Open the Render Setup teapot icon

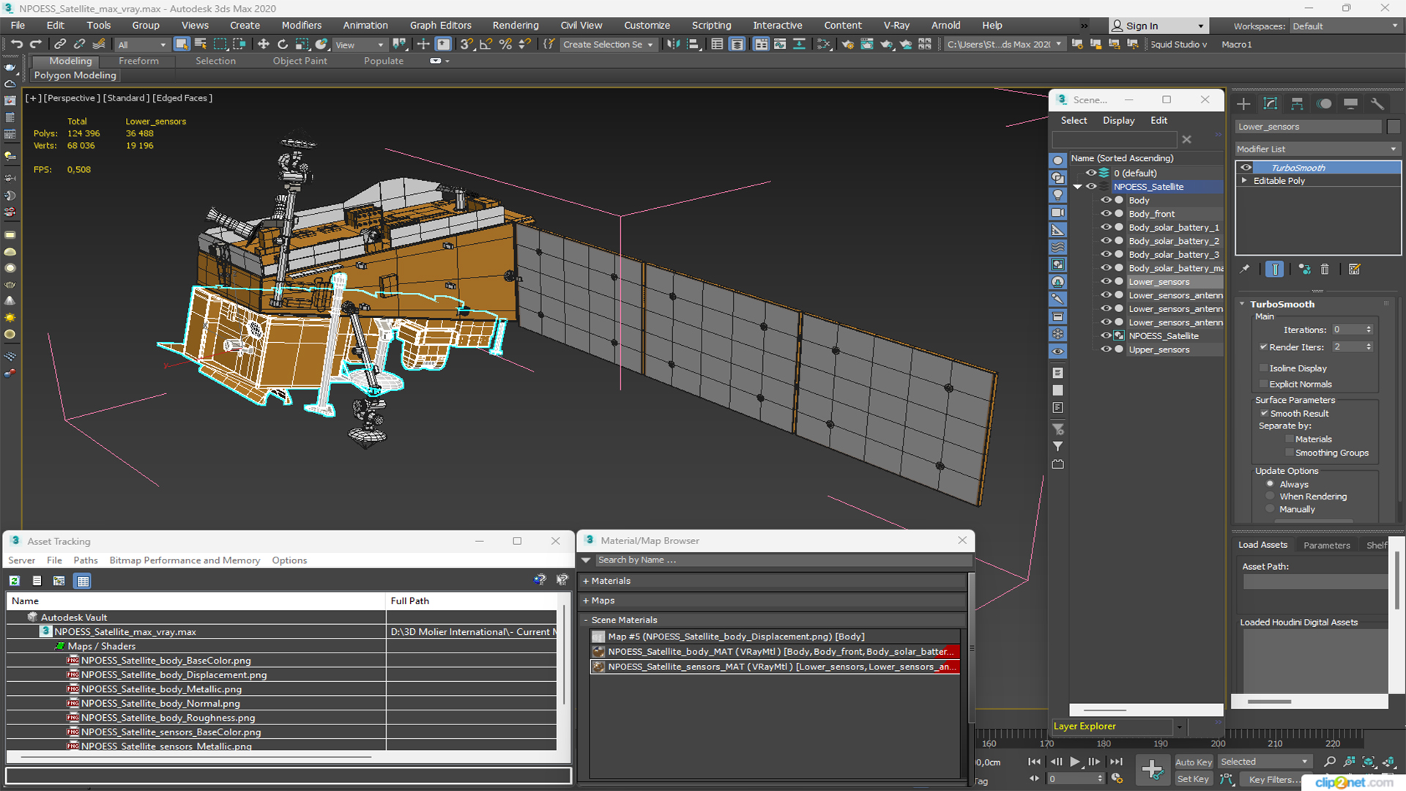click(x=848, y=45)
